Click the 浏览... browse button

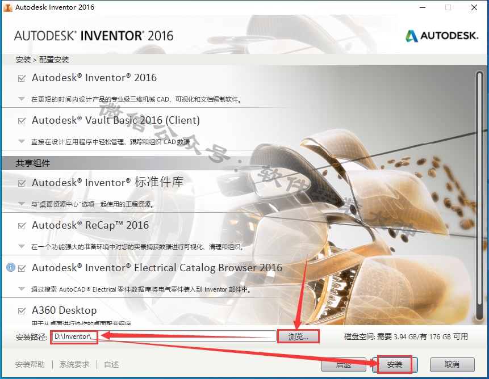click(x=298, y=336)
